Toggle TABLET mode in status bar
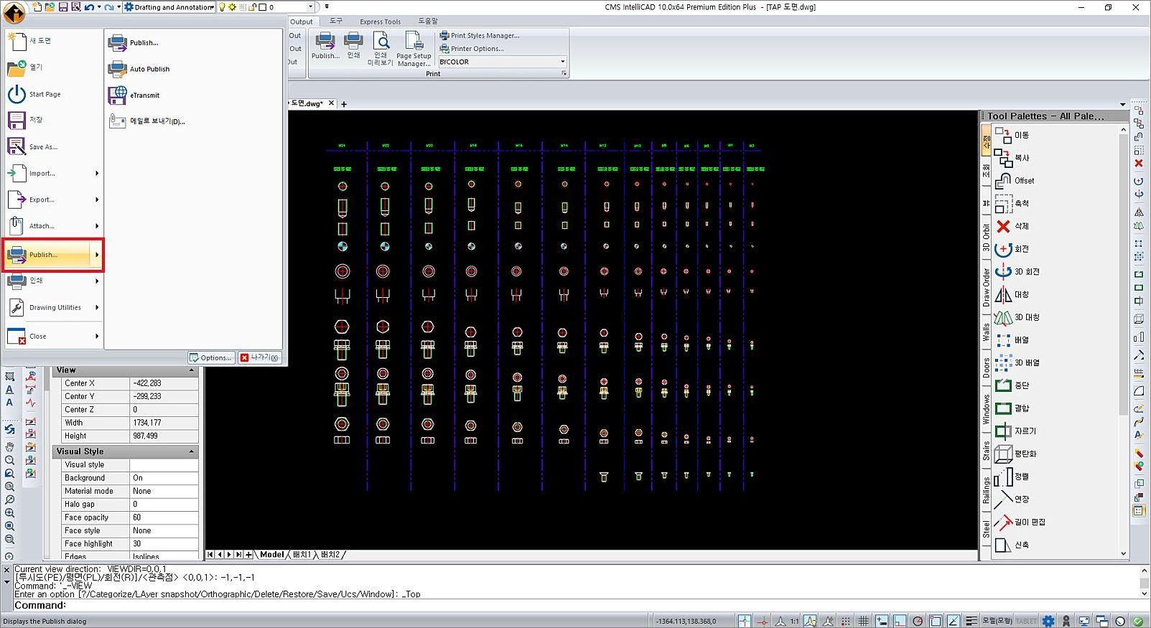The image size is (1151, 628). click(1027, 622)
